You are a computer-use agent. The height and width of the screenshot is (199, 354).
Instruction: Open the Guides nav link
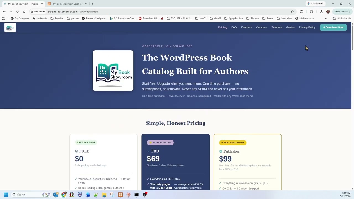coord(290,27)
